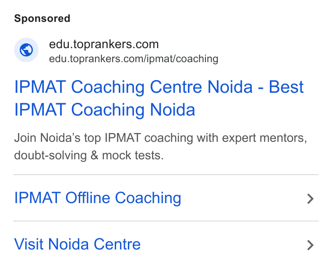Image resolution: width=333 pixels, height=267 pixels.
Task: Click the word Best in the headline
Action: 286,87
